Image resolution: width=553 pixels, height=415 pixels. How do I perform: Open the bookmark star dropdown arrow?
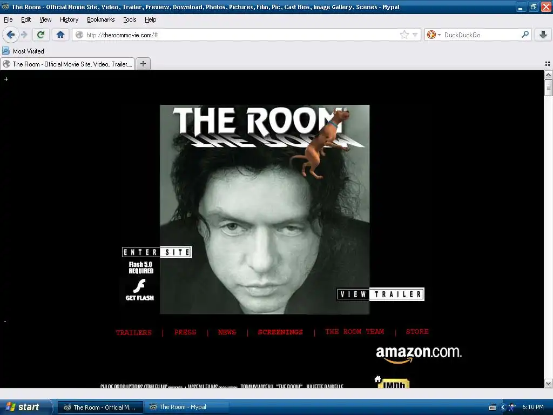tap(415, 35)
